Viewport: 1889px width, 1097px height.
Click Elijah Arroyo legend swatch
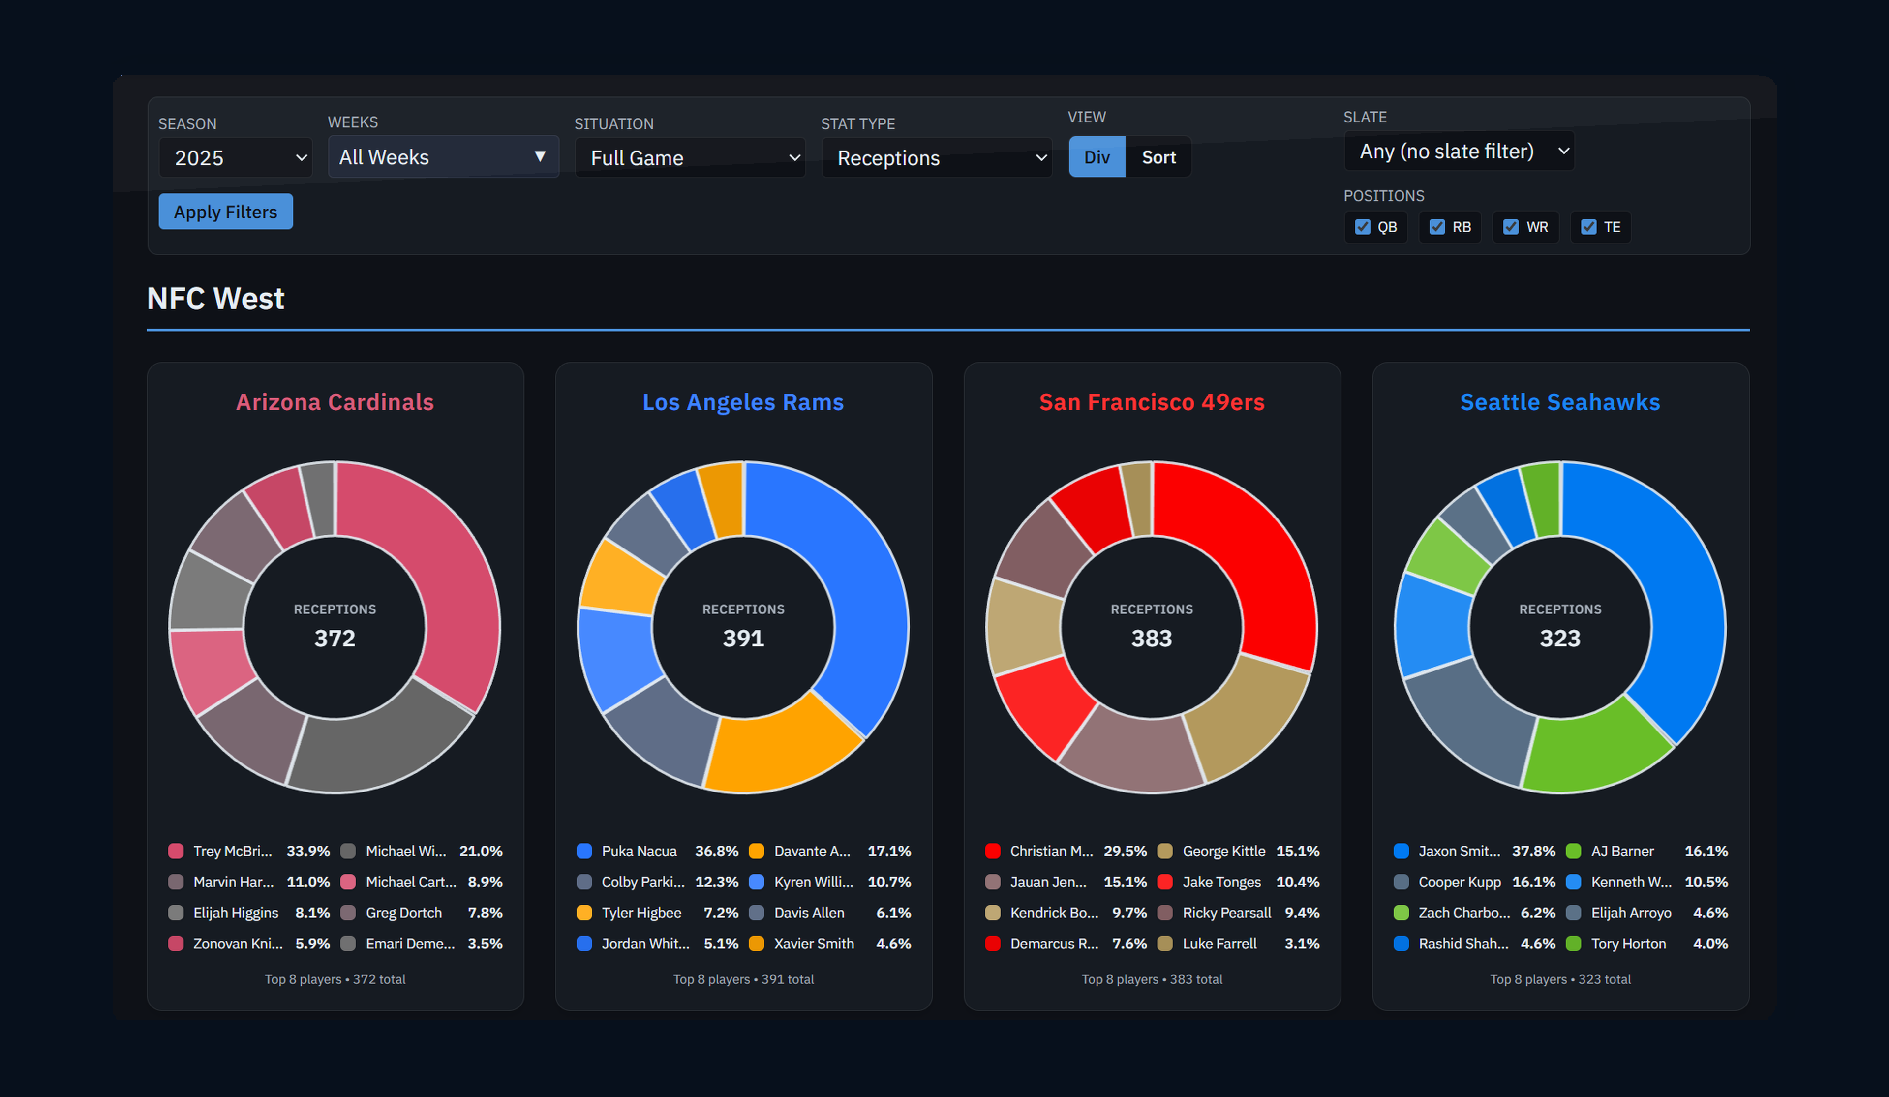[x=1573, y=913]
